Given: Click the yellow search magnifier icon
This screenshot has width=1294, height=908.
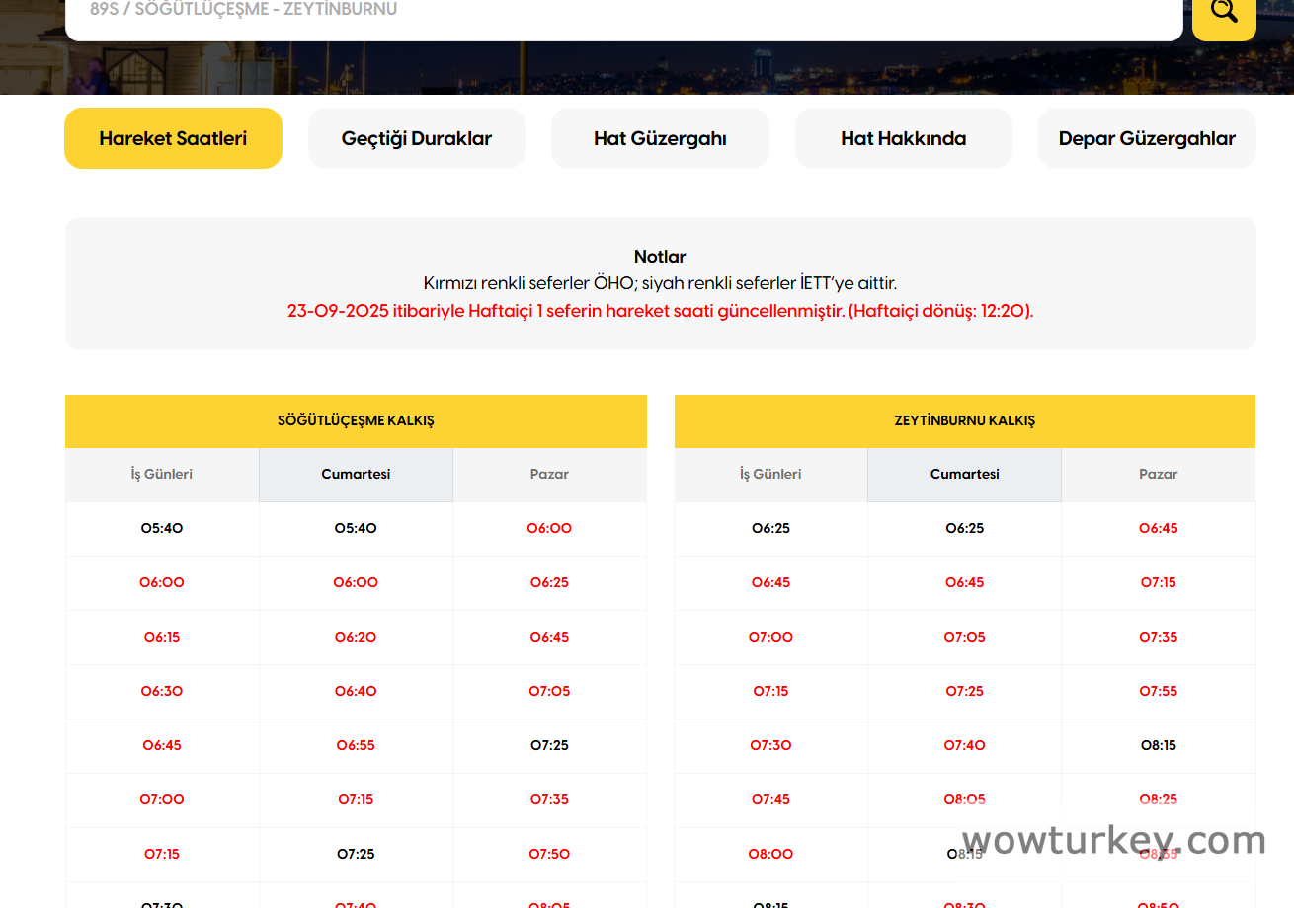Looking at the screenshot, I should tap(1223, 12).
